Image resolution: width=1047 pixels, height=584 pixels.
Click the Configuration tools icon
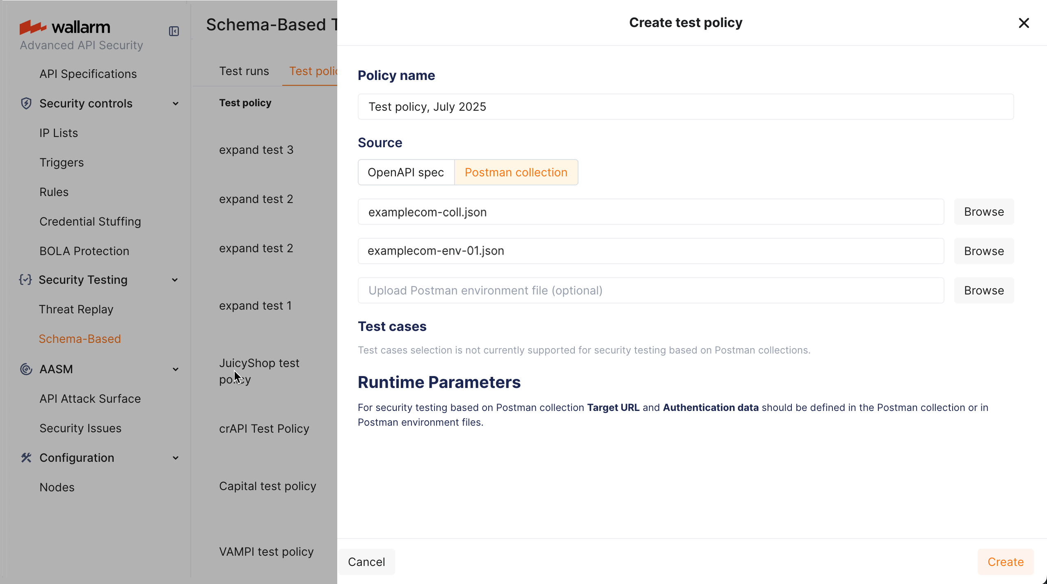coord(25,458)
